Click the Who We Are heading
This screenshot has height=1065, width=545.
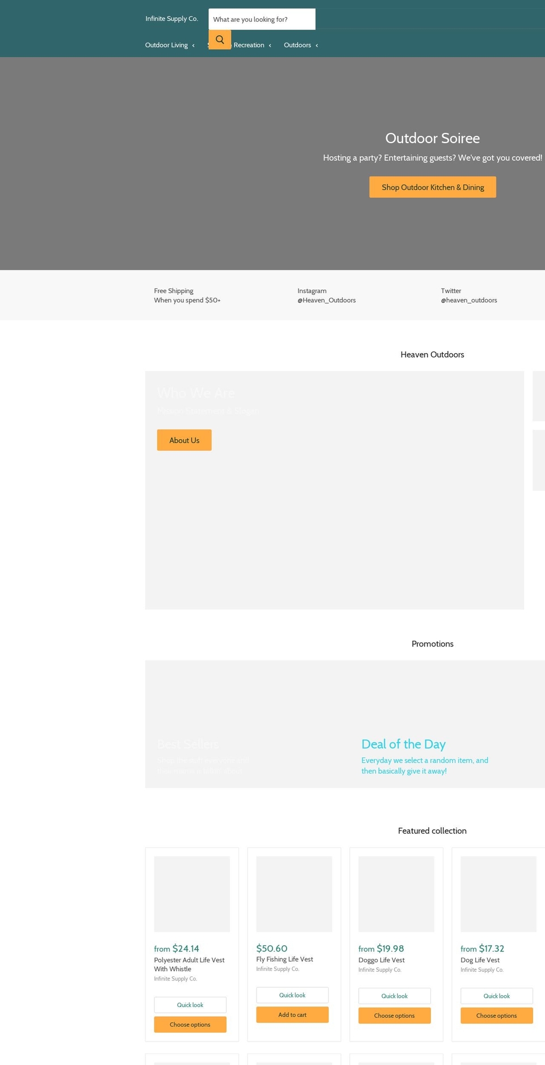196,392
